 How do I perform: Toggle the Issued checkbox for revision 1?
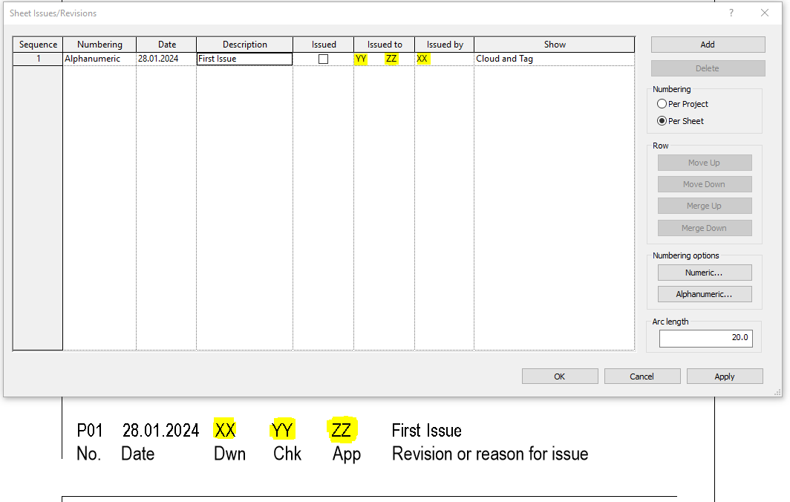tap(323, 58)
